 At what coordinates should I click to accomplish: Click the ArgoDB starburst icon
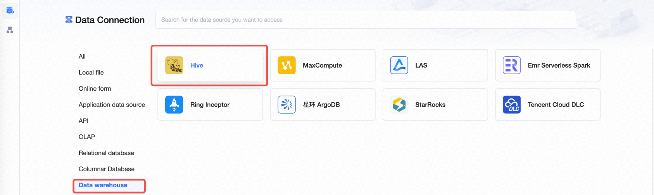[x=286, y=105]
